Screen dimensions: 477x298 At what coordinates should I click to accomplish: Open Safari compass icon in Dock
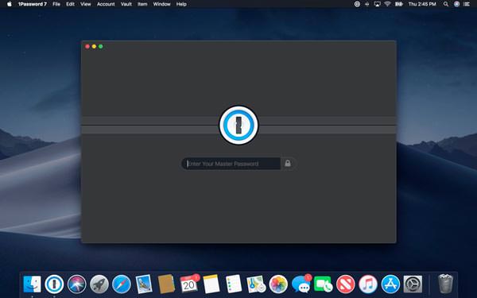(x=122, y=284)
